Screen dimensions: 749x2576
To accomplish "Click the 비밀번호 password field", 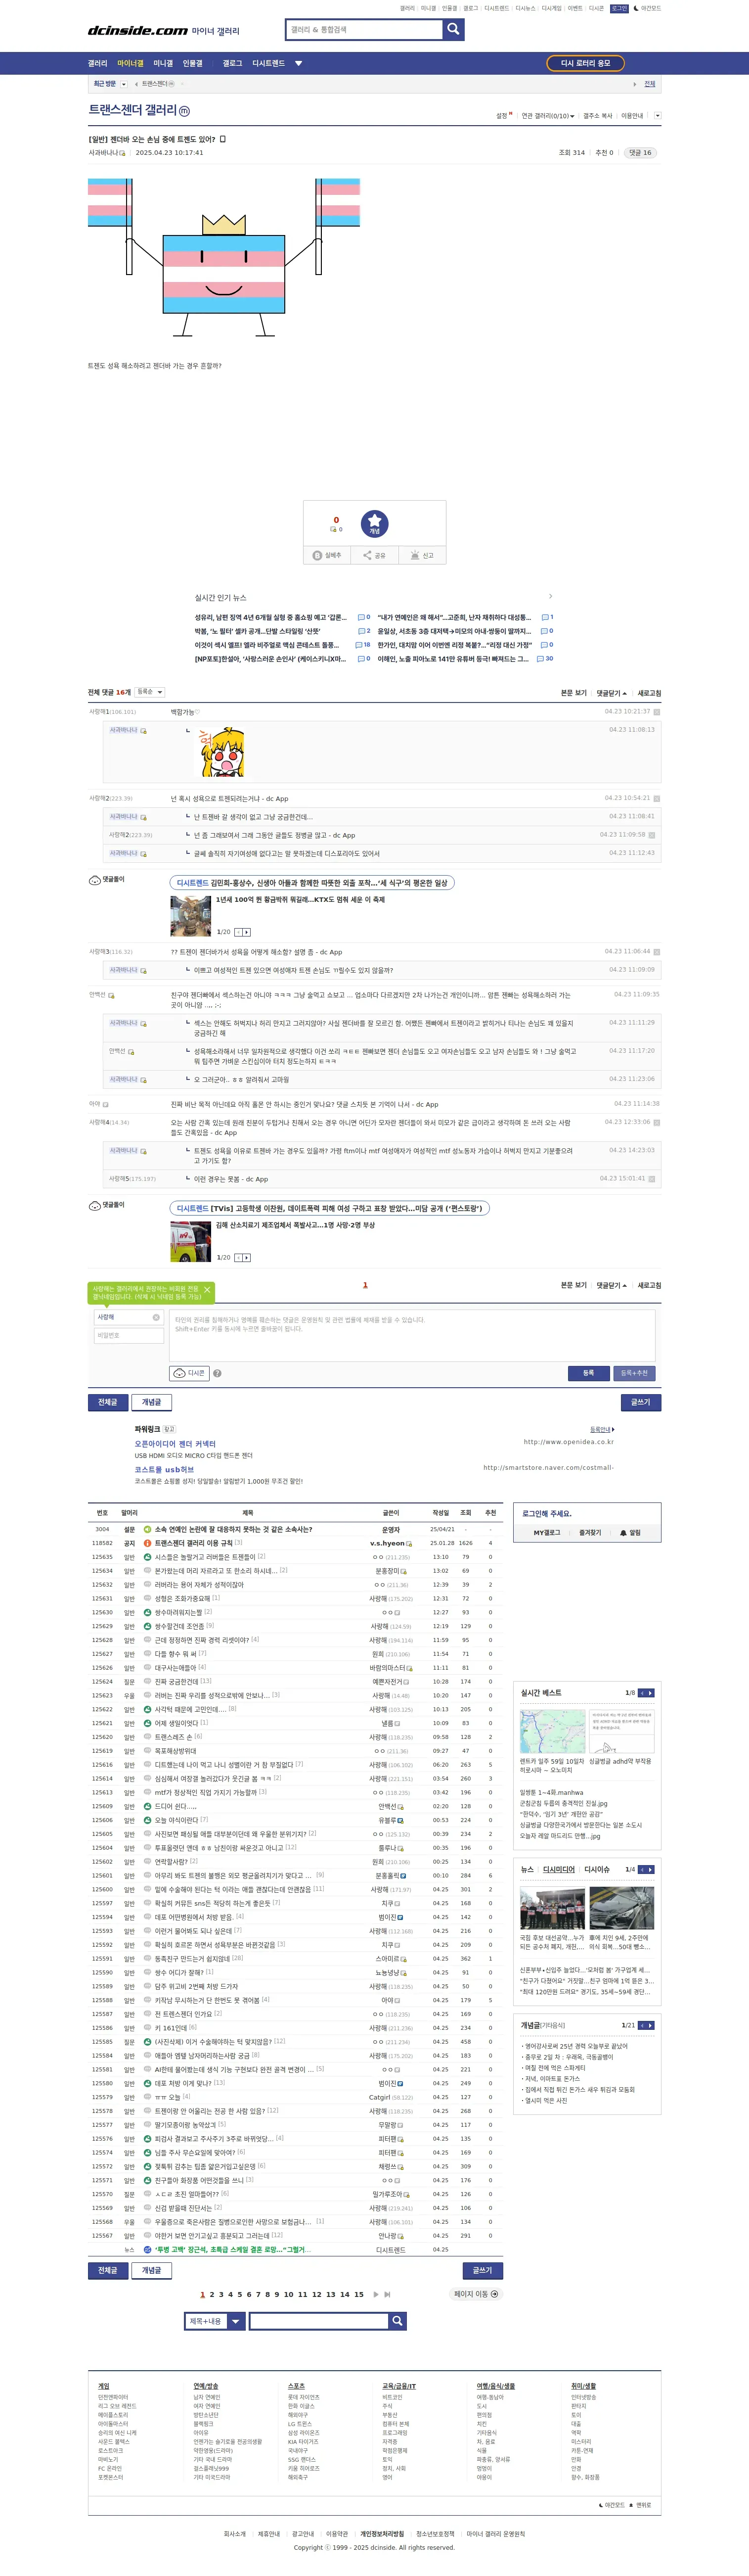I will click(x=128, y=1335).
